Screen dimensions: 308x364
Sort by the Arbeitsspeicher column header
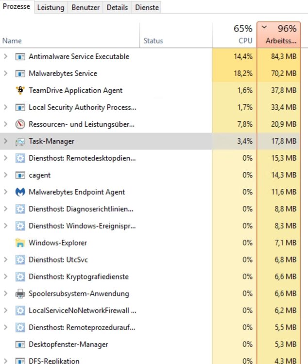point(278,35)
